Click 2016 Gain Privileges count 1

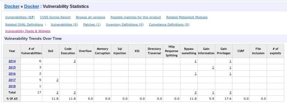[230, 74]
